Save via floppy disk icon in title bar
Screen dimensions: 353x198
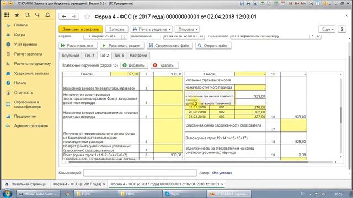(242, 4)
